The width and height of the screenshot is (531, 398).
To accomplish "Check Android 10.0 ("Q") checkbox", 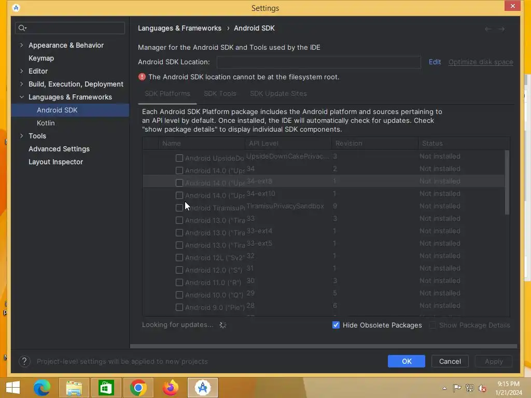I will coord(179,295).
